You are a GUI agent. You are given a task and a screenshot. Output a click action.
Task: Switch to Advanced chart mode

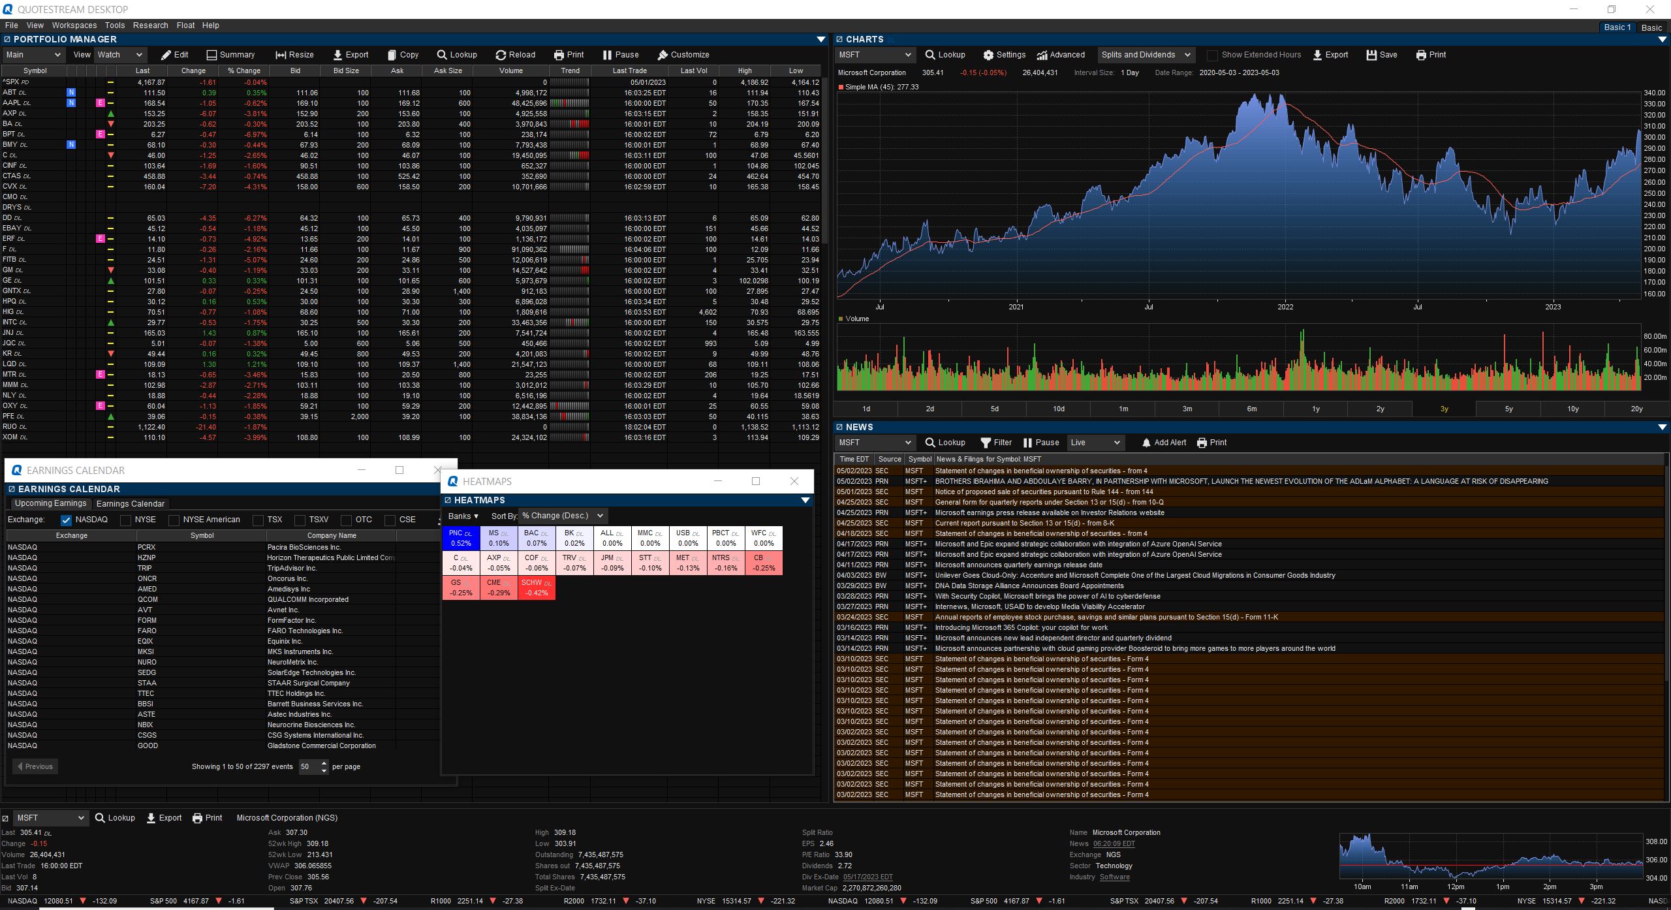1061,55
